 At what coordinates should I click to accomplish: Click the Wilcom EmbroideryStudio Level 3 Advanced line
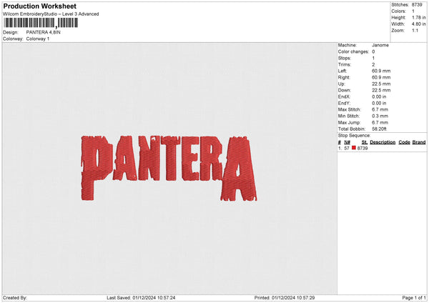coord(51,14)
